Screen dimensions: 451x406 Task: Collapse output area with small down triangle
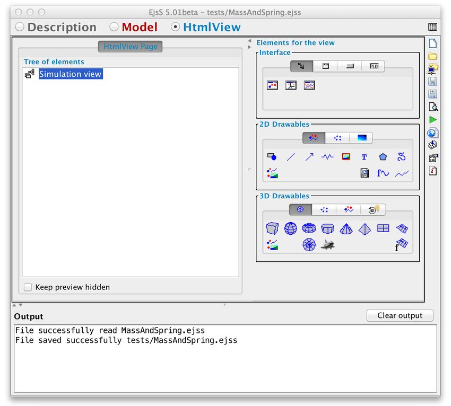20,305
